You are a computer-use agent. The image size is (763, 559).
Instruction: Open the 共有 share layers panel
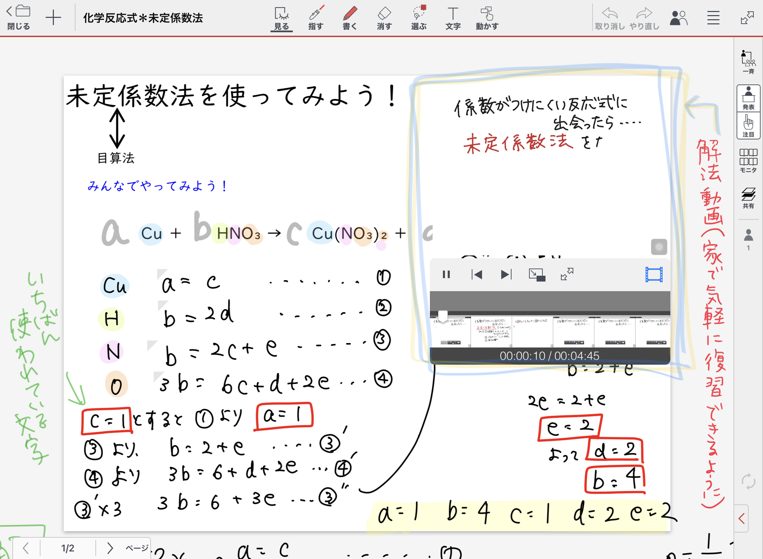pos(748,198)
